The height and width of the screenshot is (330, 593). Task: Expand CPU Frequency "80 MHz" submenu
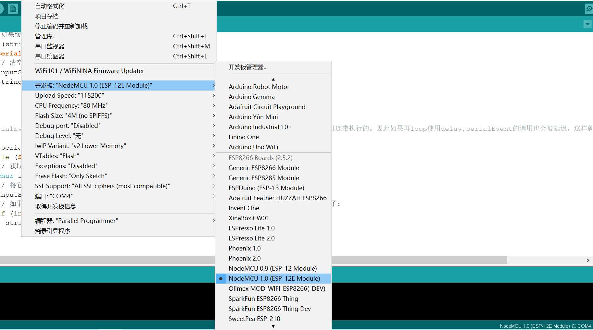point(119,105)
